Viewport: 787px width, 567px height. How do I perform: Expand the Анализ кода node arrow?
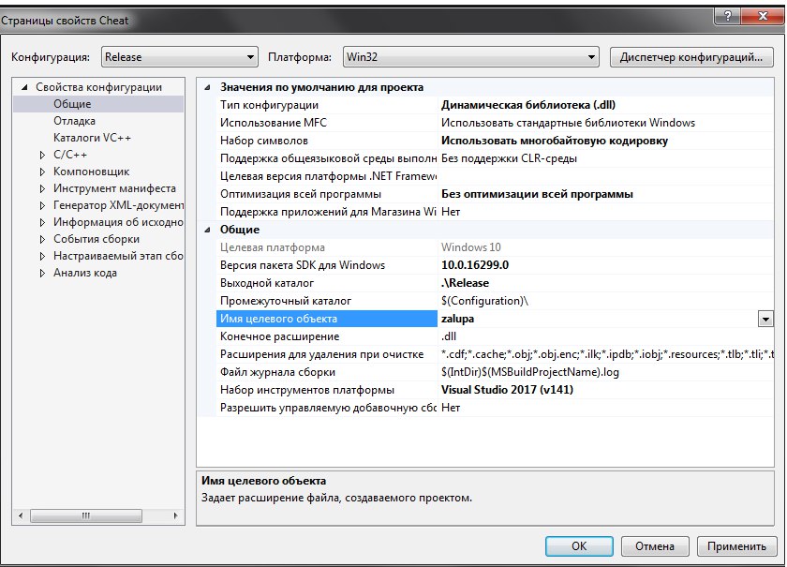pos(43,274)
